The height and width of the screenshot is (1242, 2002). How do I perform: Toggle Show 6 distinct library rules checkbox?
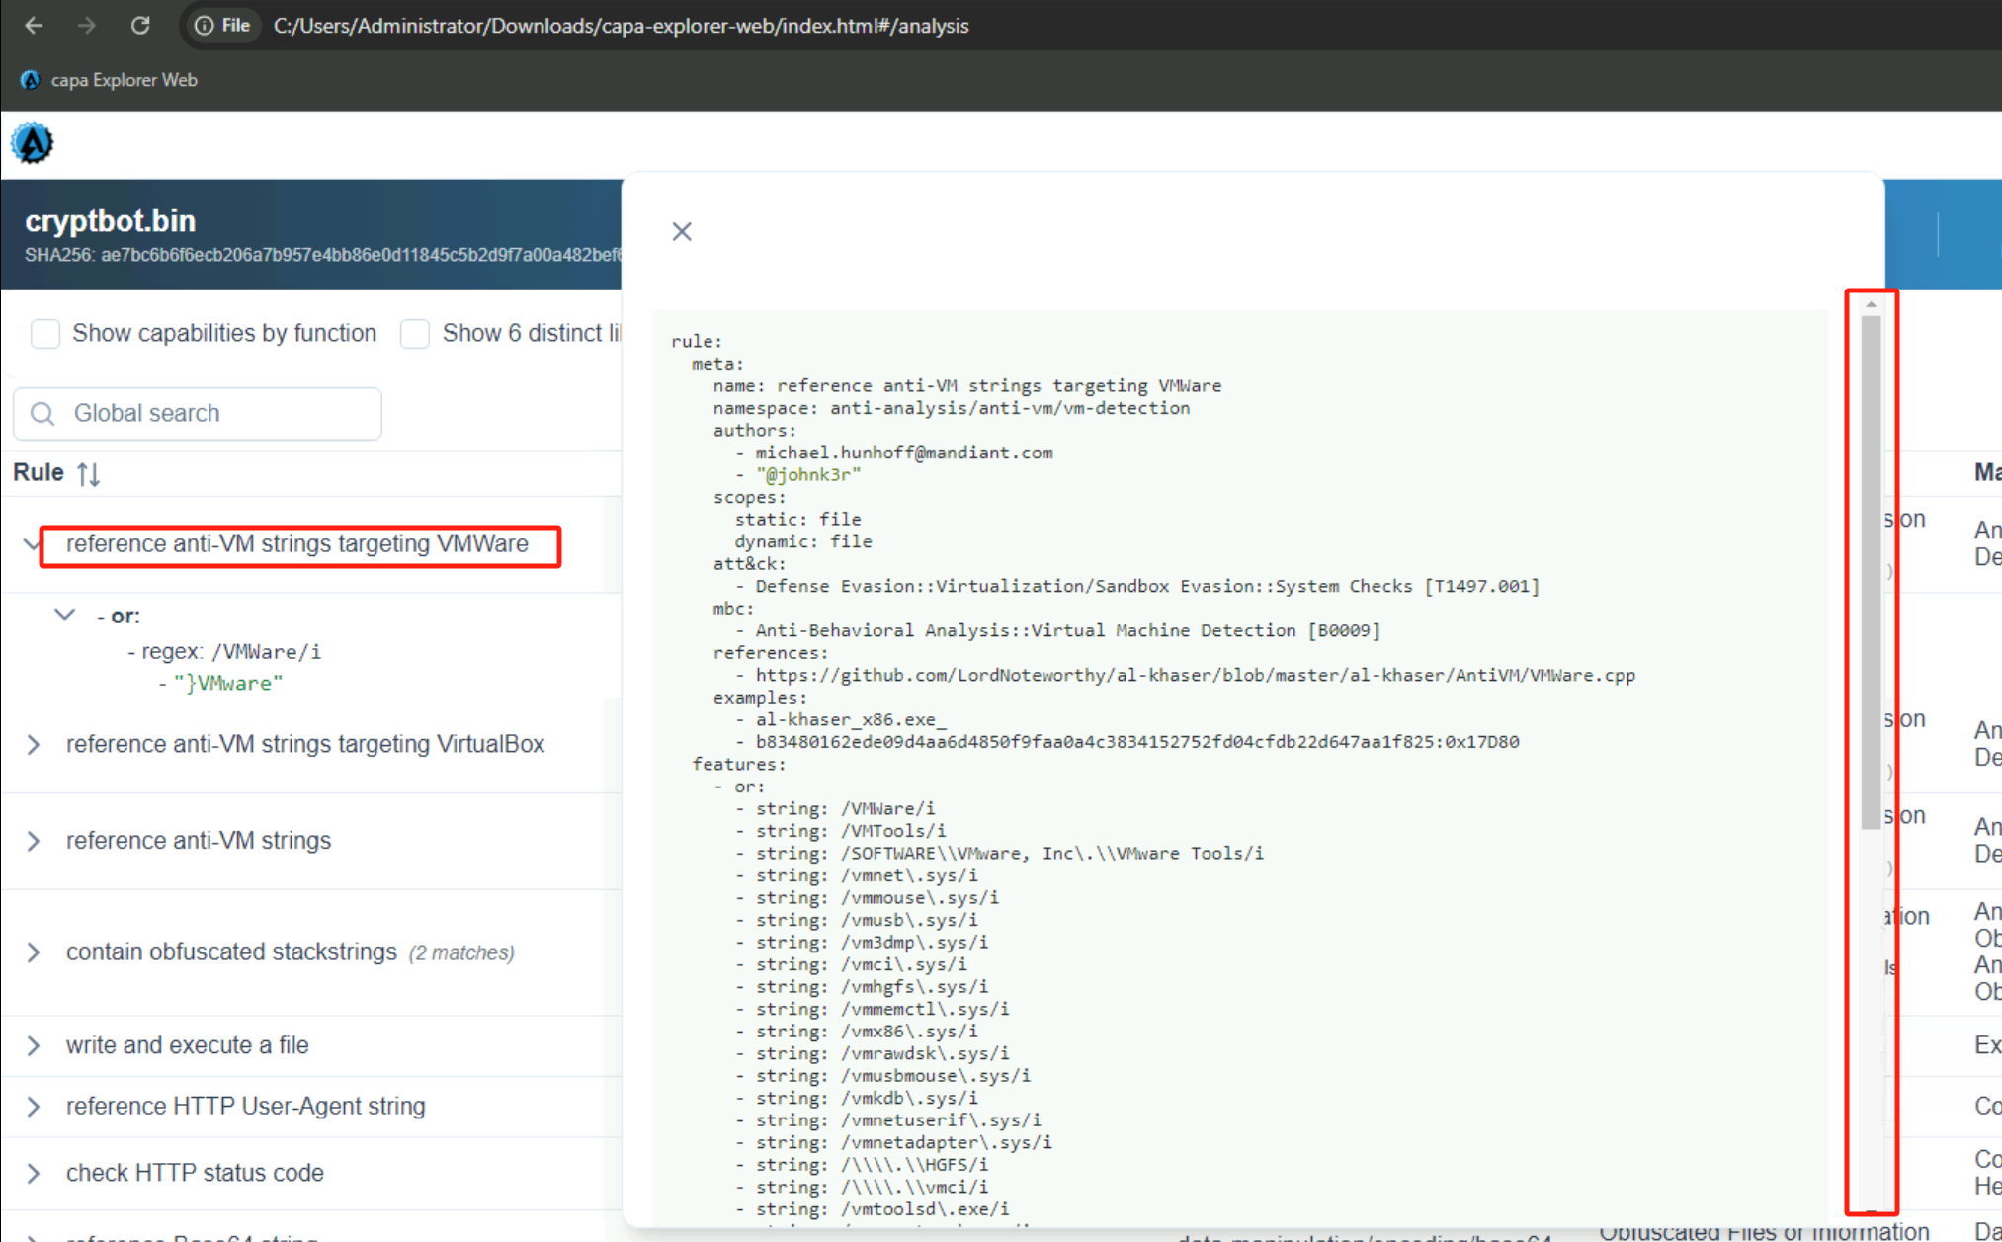[415, 334]
